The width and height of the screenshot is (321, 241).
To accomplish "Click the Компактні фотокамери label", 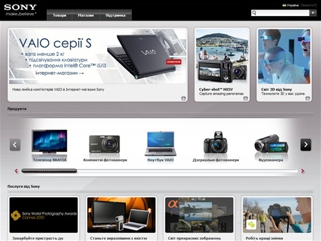I will (x=105, y=160).
